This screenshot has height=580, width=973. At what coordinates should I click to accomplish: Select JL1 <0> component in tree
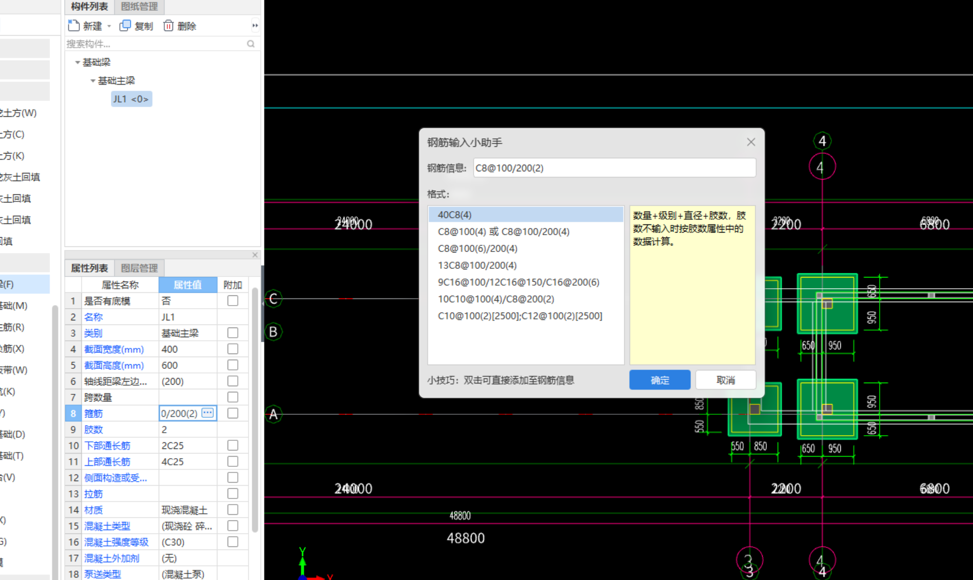(131, 99)
